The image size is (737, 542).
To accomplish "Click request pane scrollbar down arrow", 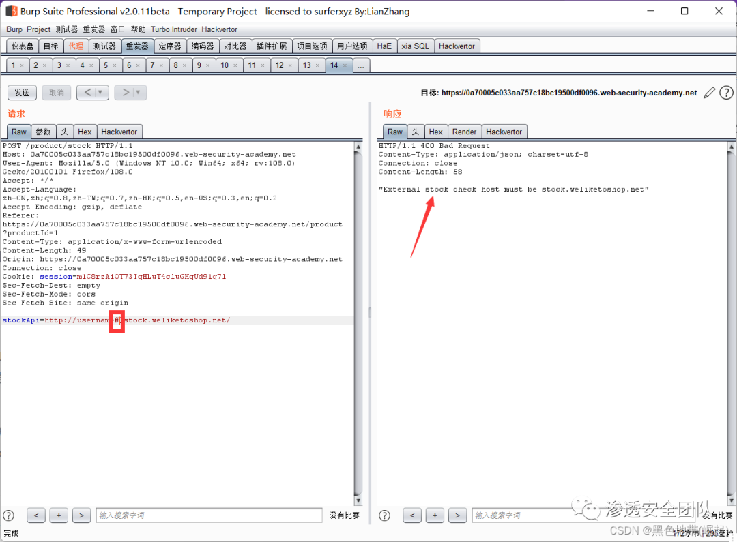I will (x=358, y=500).
